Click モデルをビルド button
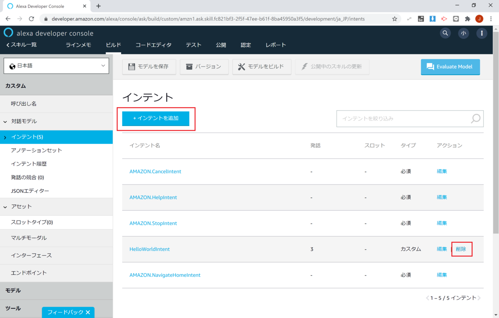Screen dimensions: 499x318 tap(261, 67)
